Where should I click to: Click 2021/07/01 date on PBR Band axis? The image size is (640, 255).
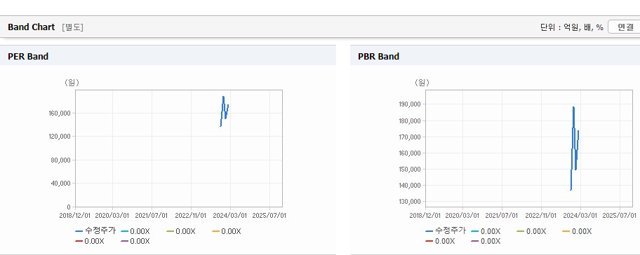click(502, 215)
